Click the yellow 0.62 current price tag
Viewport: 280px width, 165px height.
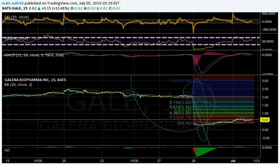(265, 120)
